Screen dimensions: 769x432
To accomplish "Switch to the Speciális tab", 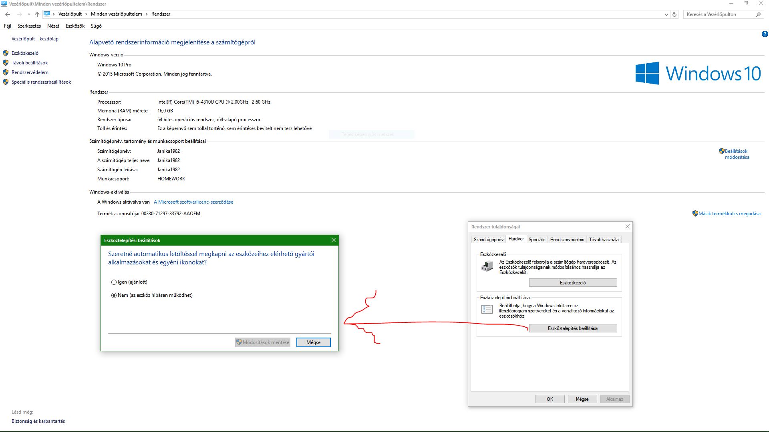I will [x=537, y=240].
